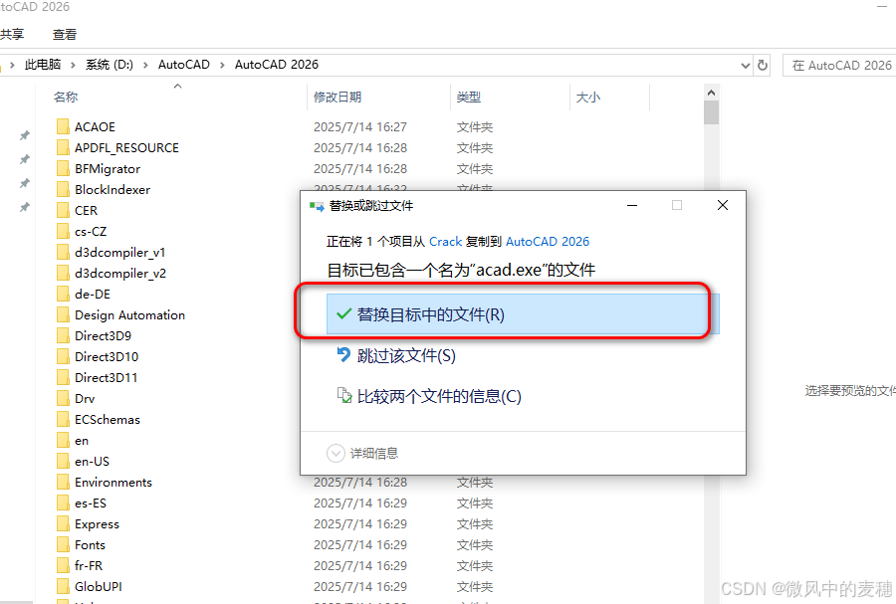
Task: Select the Environments folder icon
Action: click(63, 482)
